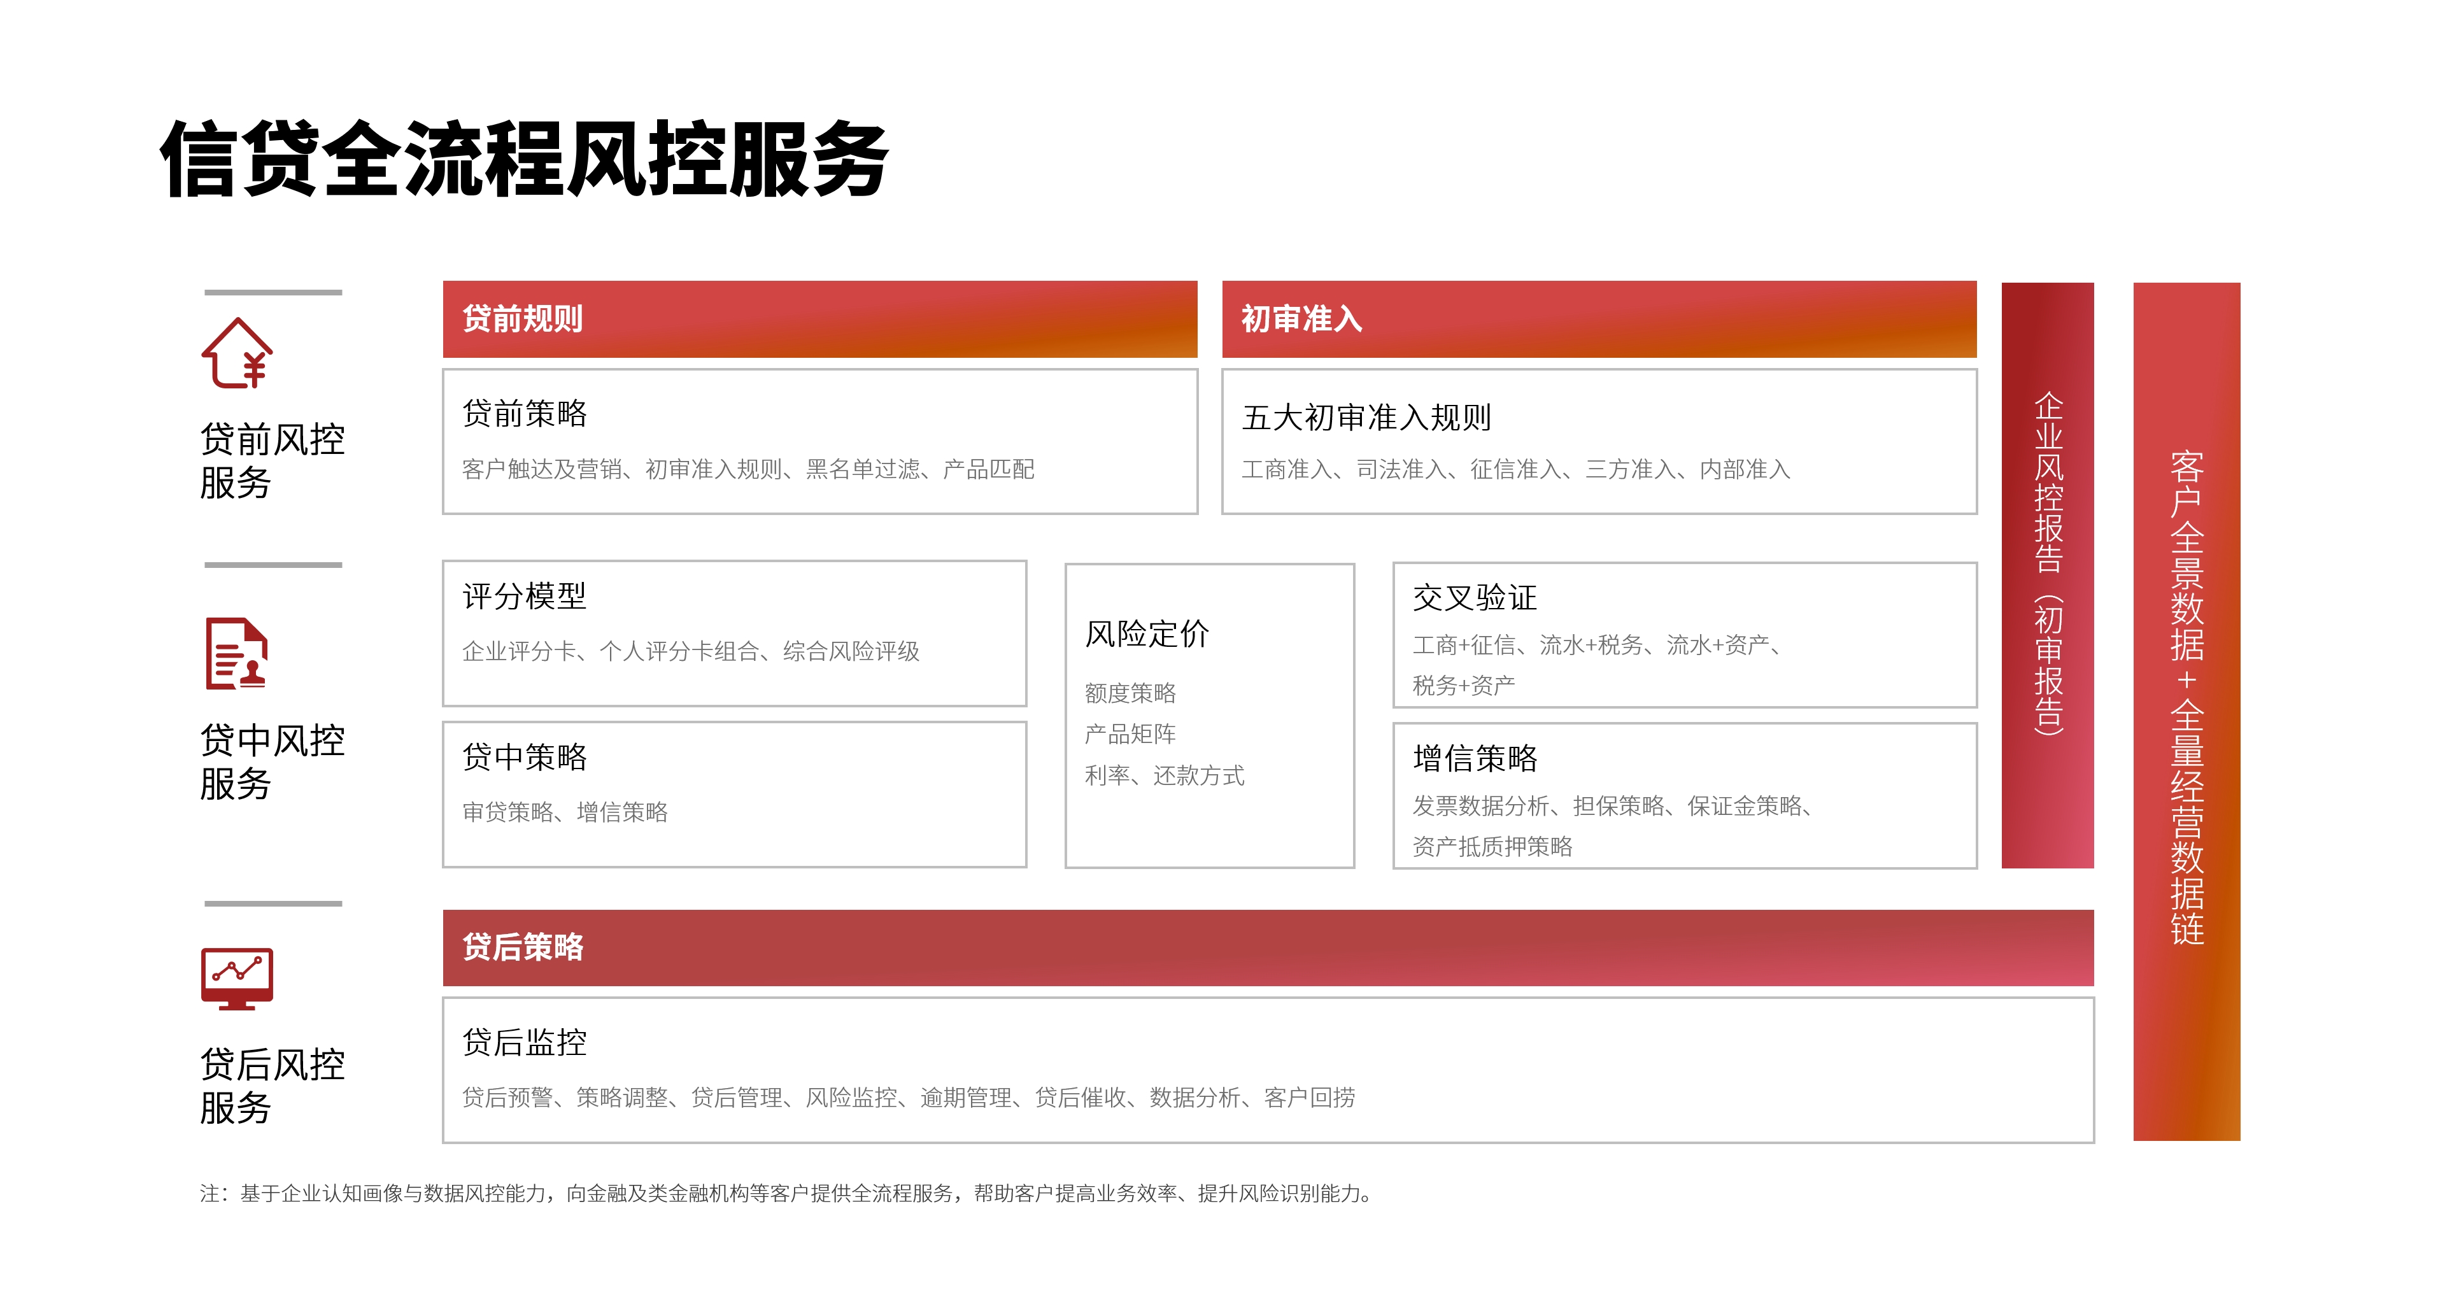The height and width of the screenshot is (1295, 2445).
Task: Click the 利率、还款方式 line
Action: (1165, 775)
